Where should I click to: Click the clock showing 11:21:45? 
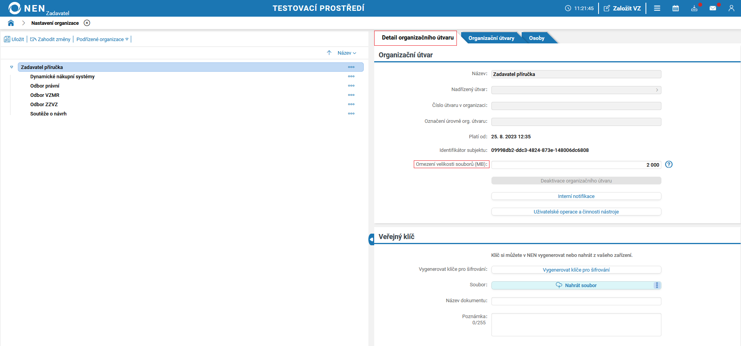point(579,8)
